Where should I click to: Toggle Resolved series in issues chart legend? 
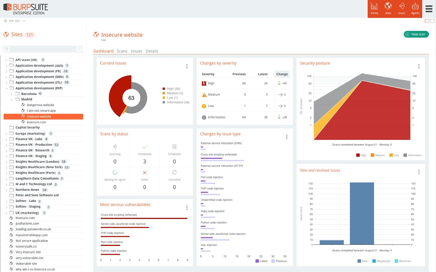[402, 261]
